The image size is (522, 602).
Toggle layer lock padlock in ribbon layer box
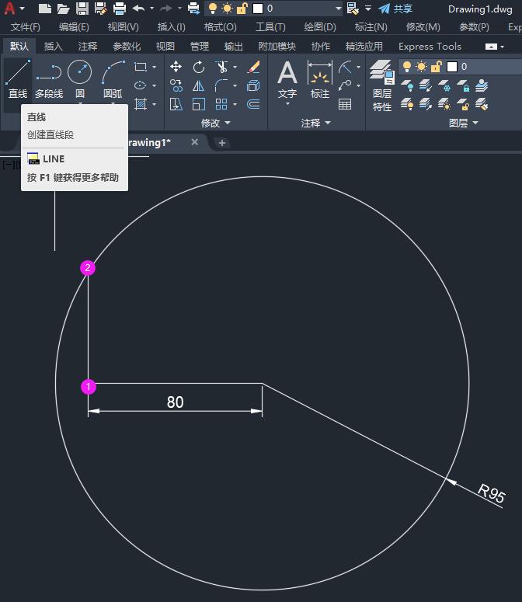[x=436, y=67]
